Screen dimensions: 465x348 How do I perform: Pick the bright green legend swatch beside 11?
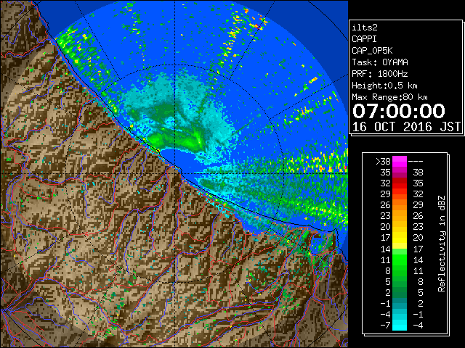(x=400, y=260)
